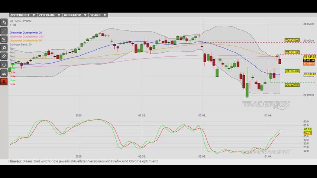The height and width of the screenshot is (178, 317).
Task: Expand the ZEITRAUM dropdown
Action: [49, 15]
